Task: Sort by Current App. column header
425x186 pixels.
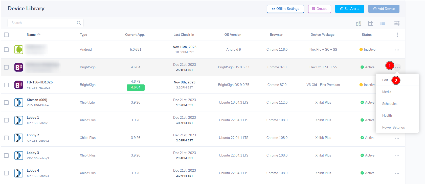Action: point(135,35)
